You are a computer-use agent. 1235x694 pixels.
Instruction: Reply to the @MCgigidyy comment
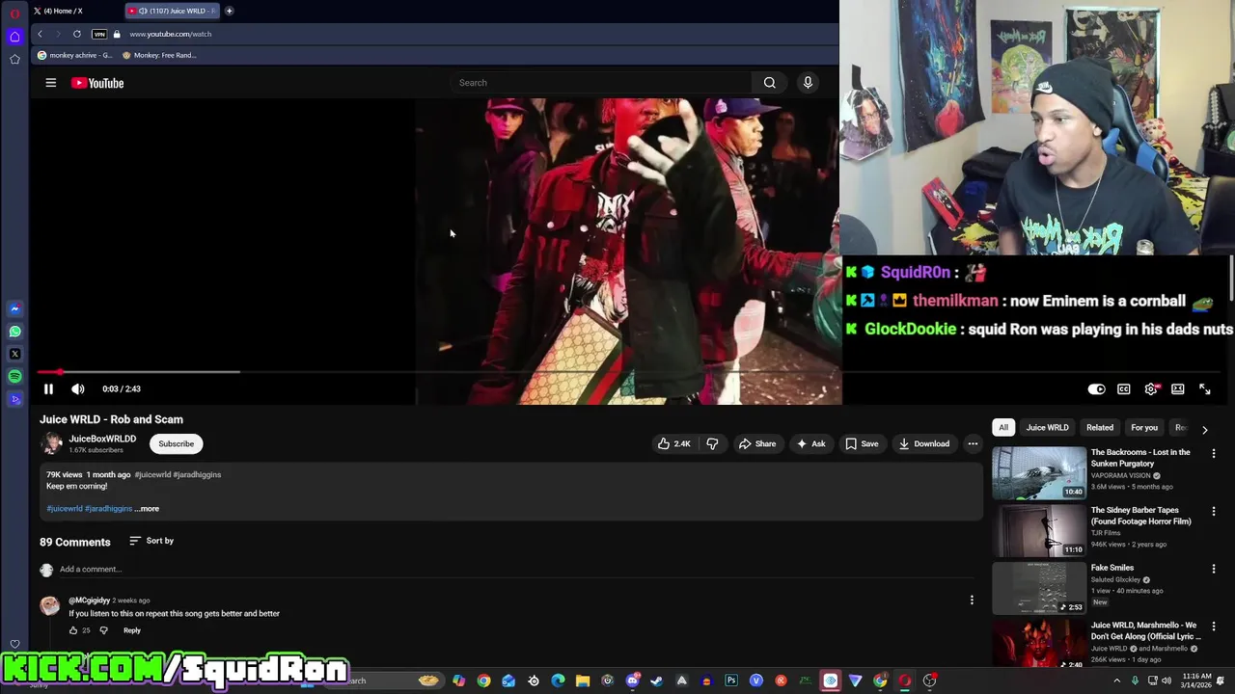(x=132, y=630)
